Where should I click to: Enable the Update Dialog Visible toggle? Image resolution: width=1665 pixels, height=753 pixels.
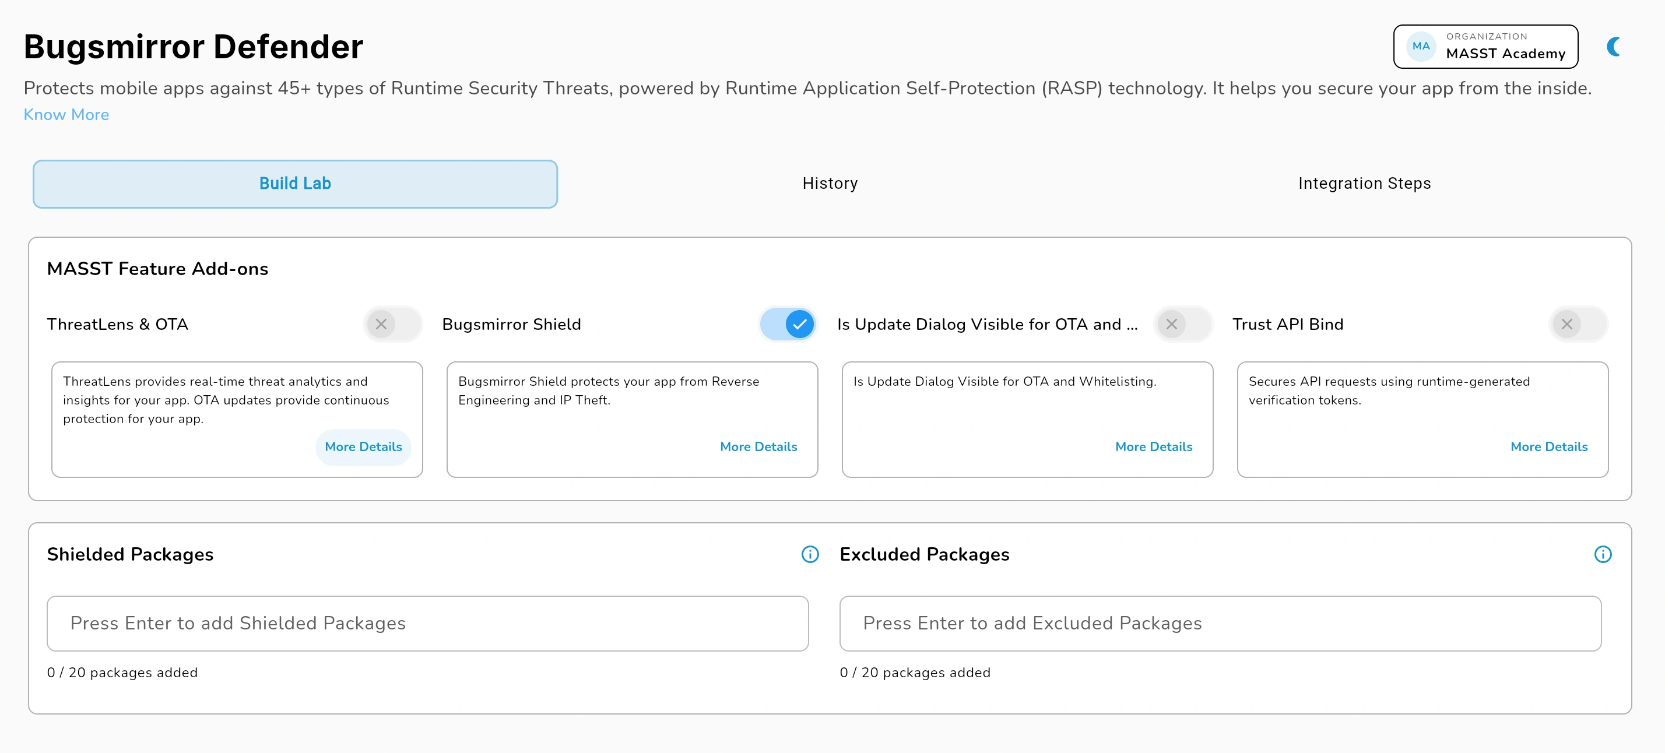tap(1183, 324)
